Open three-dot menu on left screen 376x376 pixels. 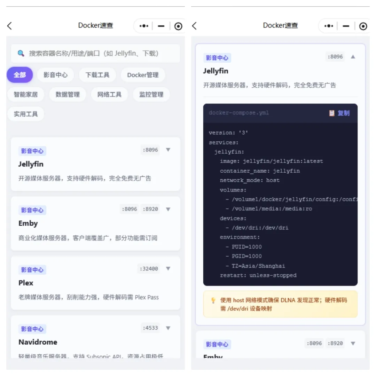[144, 26]
